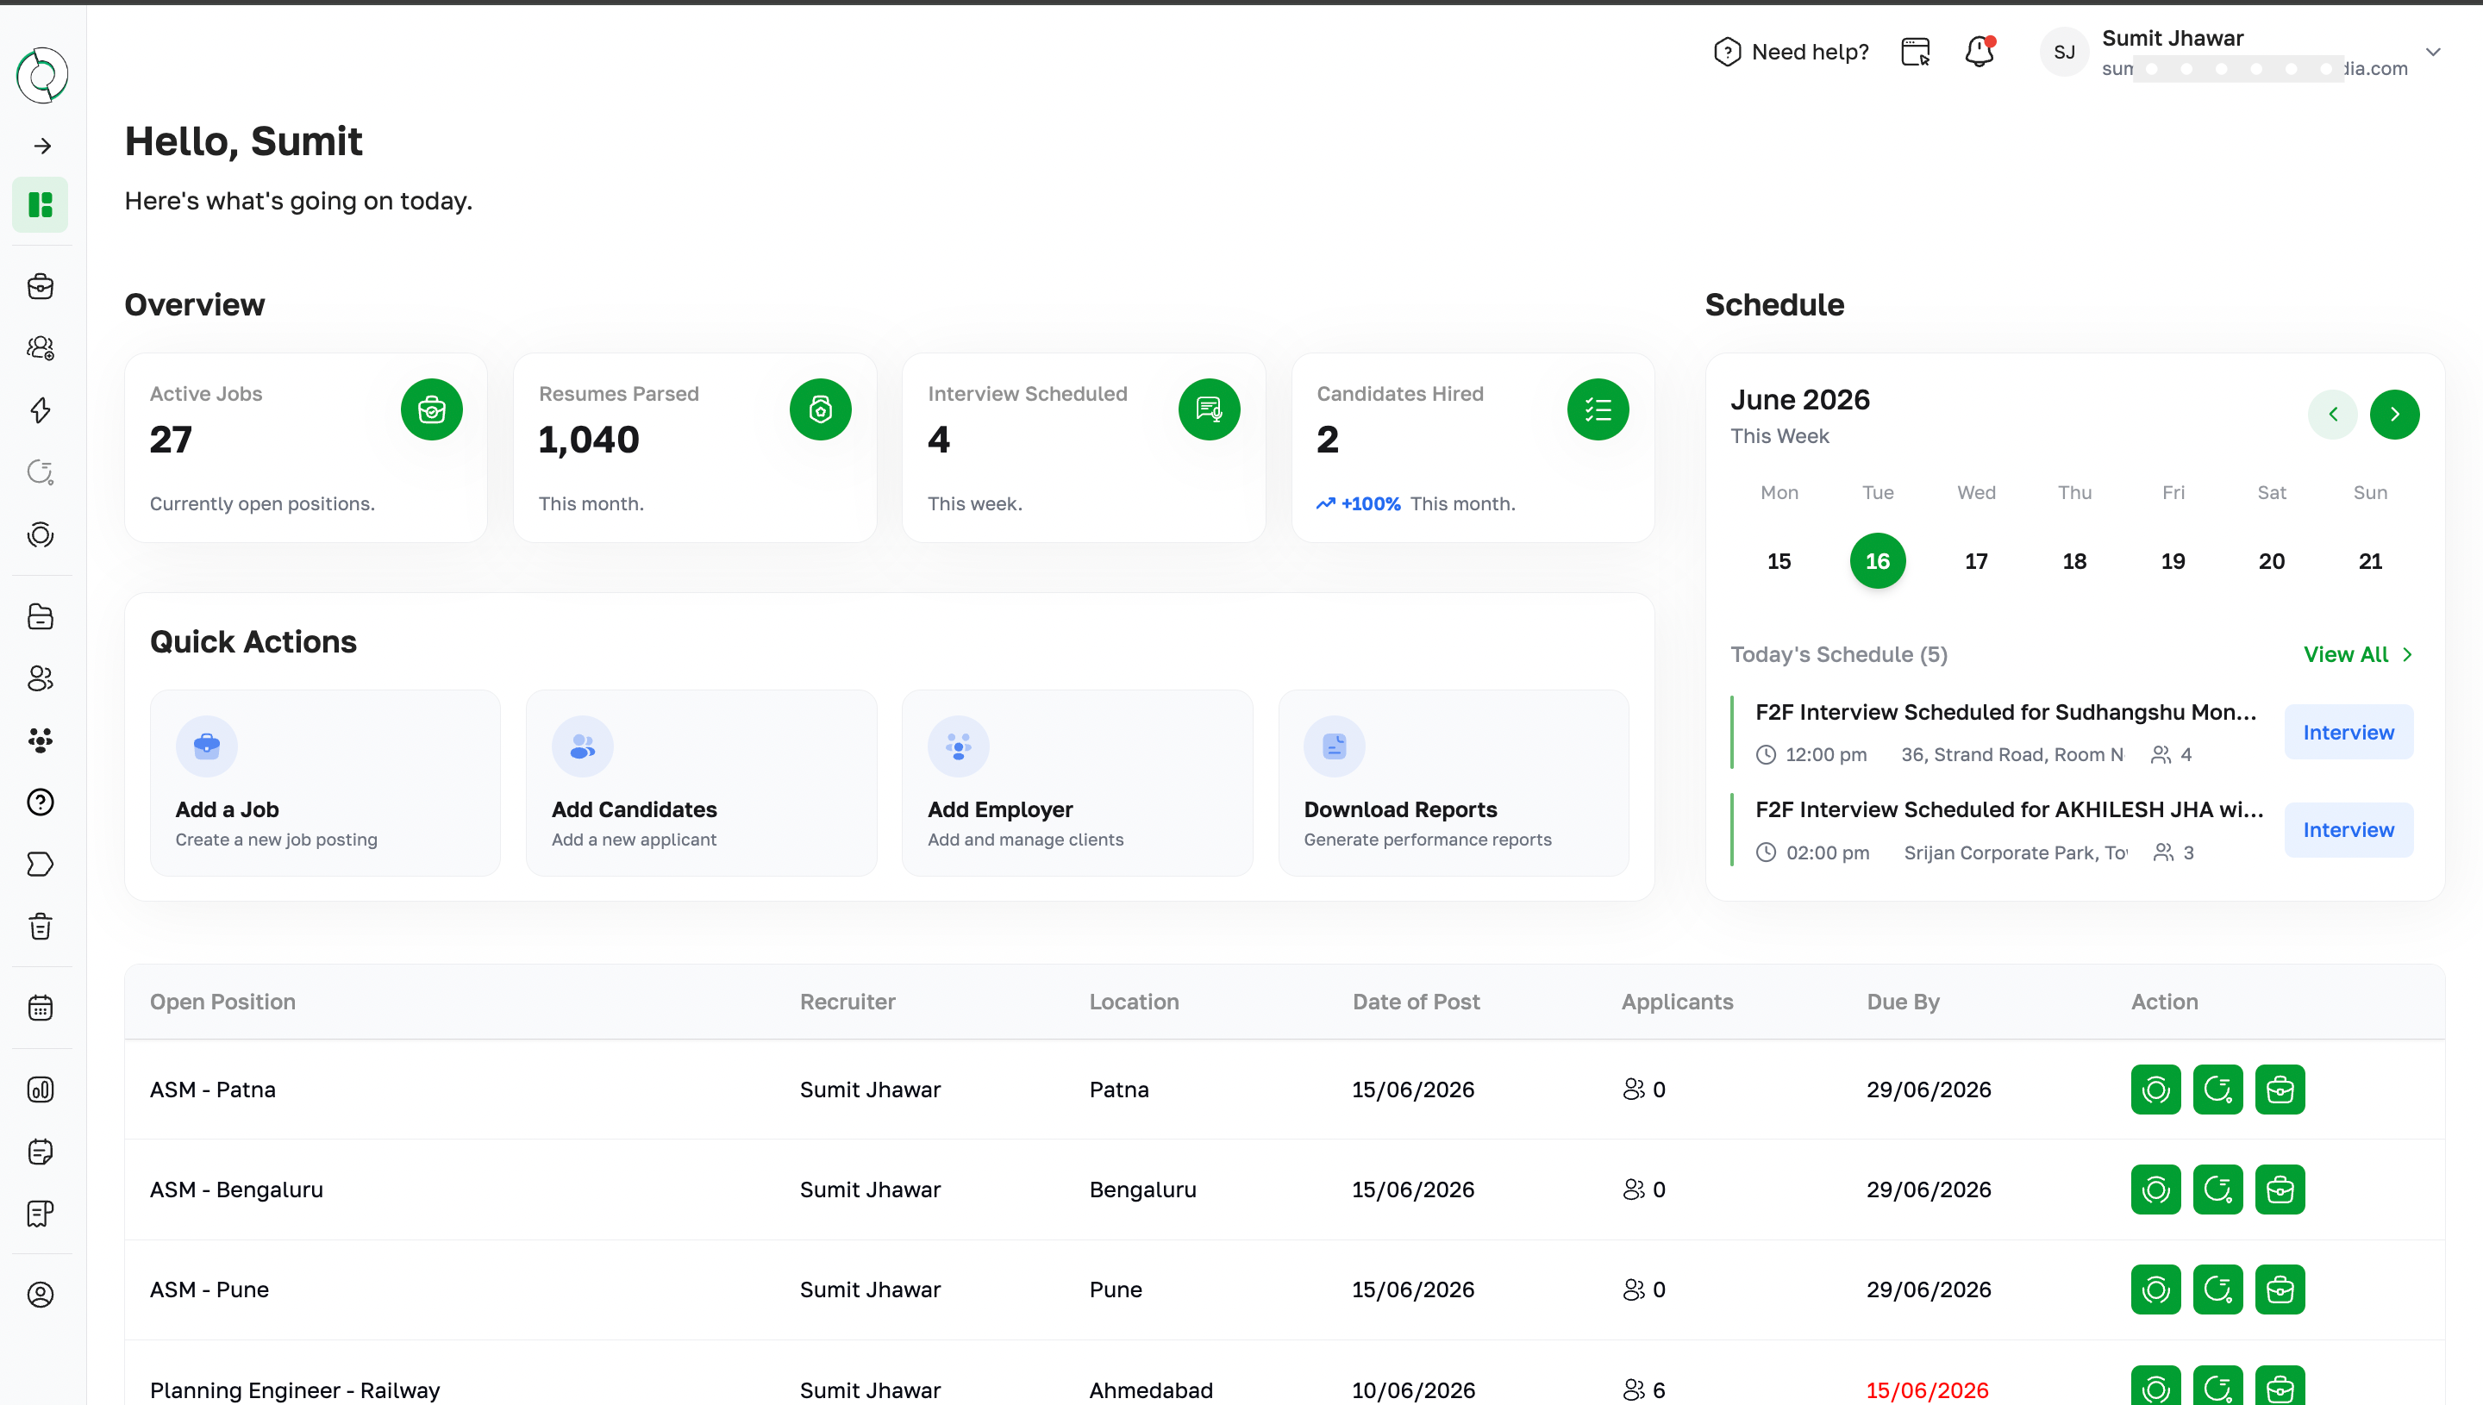Select Wednesday 17 in the calendar
The image size is (2483, 1405).
pyautogui.click(x=1976, y=560)
